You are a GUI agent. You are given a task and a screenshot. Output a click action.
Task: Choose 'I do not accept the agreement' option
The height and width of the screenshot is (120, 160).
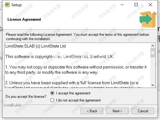click(x=52, y=100)
